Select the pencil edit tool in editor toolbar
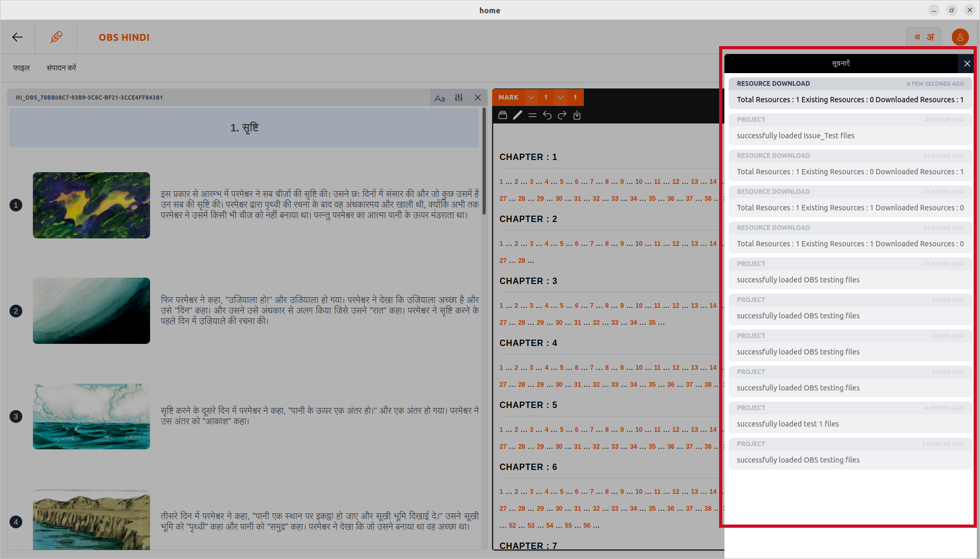 (x=518, y=115)
